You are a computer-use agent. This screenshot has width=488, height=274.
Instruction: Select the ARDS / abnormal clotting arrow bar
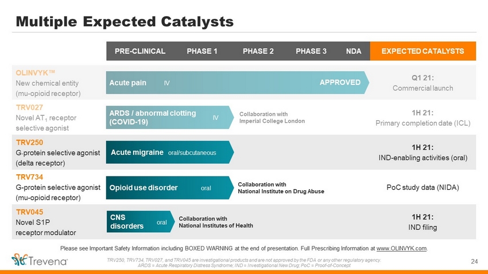tap(169, 118)
